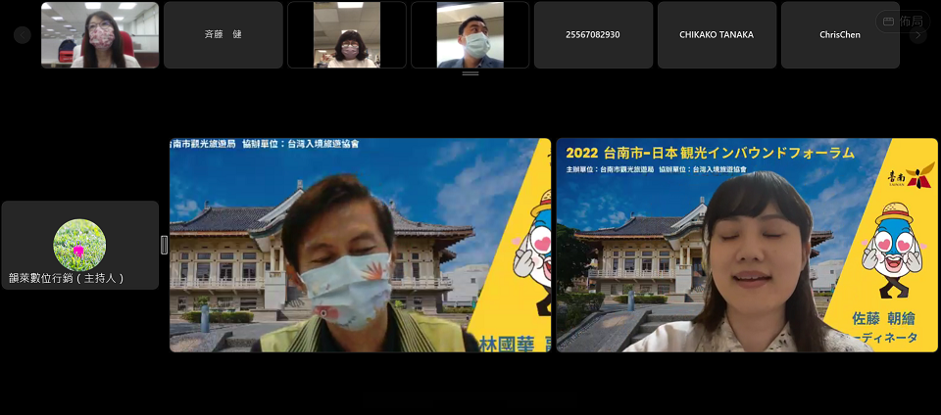Select the woman with pink mask video tile
The height and width of the screenshot is (415, 941).
(100, 34)
